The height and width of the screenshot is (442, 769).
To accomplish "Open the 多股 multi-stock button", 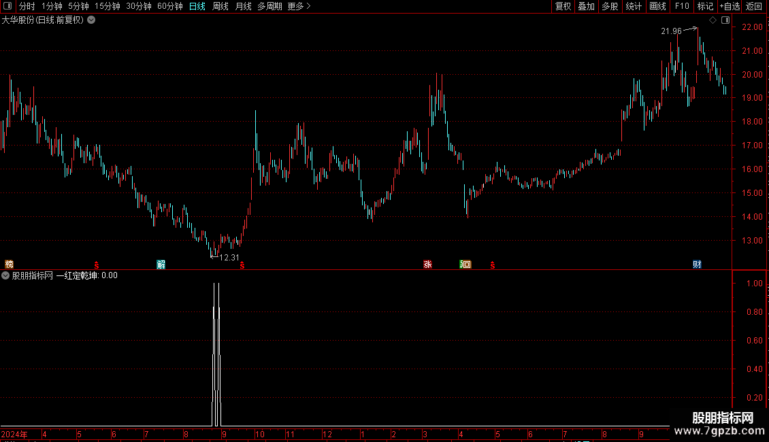I will (x=610, y=6).
